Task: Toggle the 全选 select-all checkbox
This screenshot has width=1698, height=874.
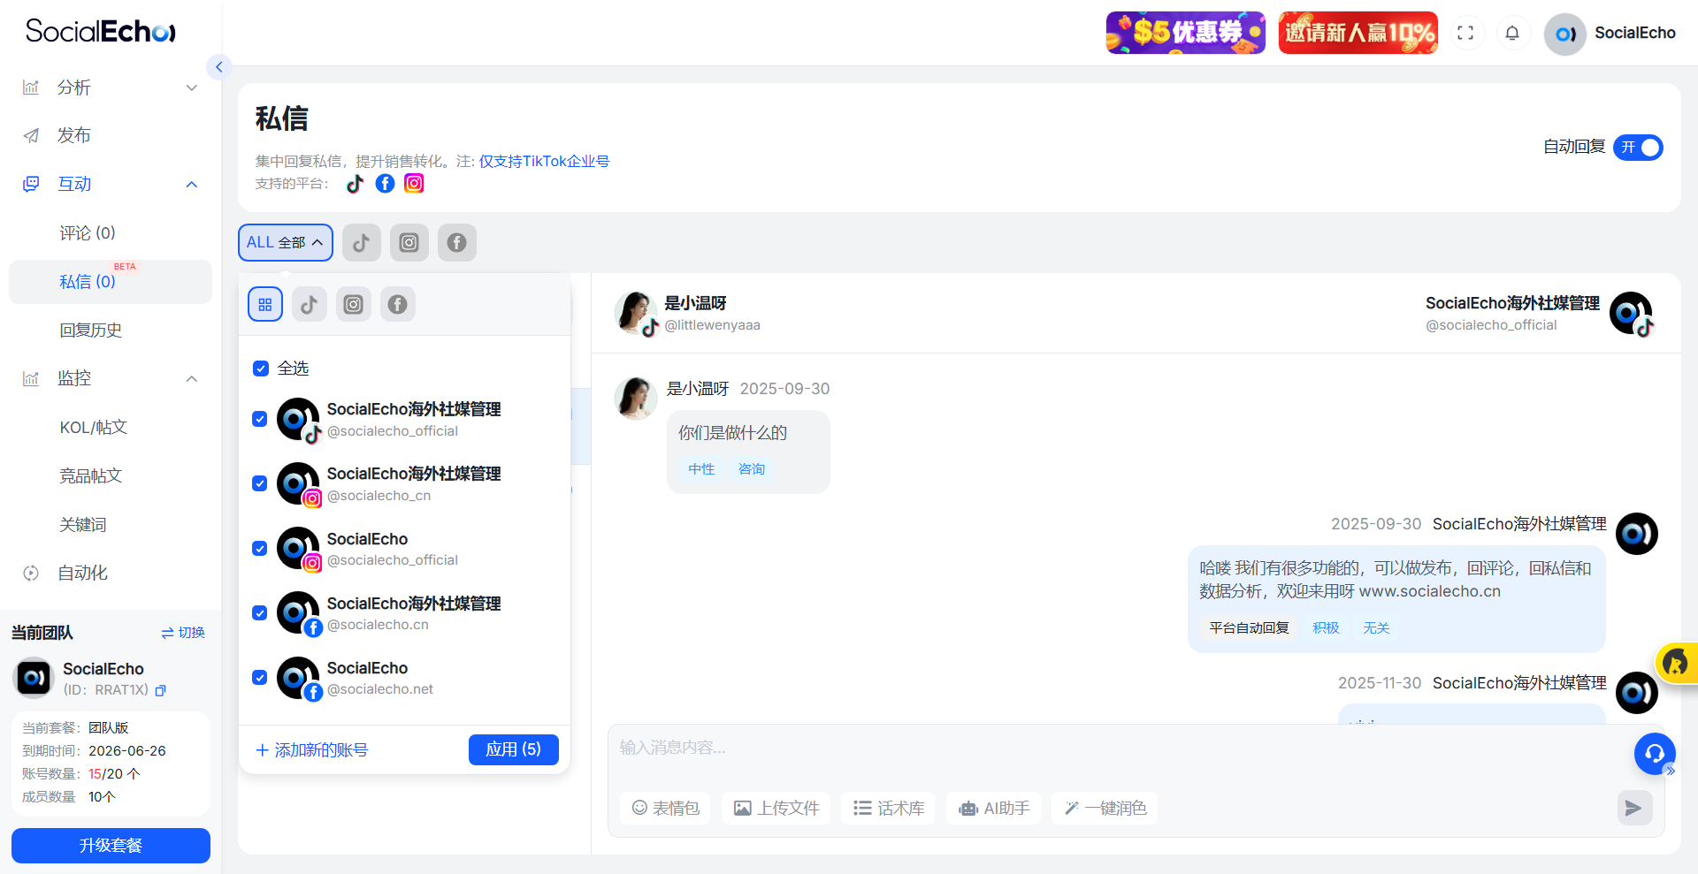Action: point(261,369)
